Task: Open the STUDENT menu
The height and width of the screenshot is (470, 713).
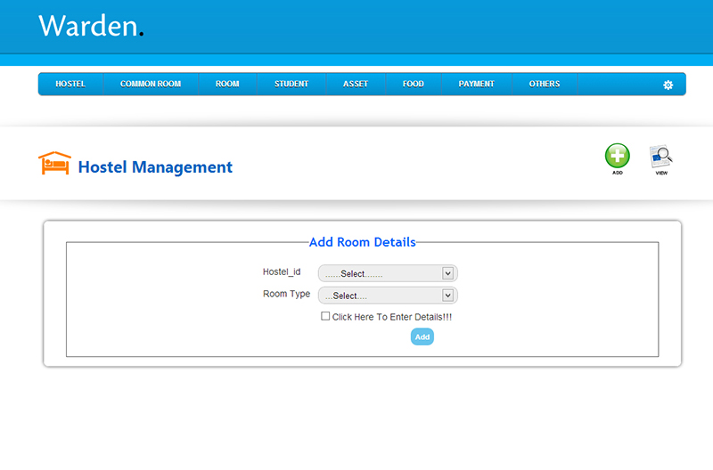Action: click(291, 84)
